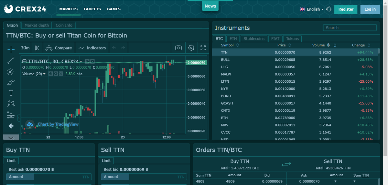Switch to Coin Info tab
The width and height of the screenshot is (388, 185).
click(x=64, y=25)
